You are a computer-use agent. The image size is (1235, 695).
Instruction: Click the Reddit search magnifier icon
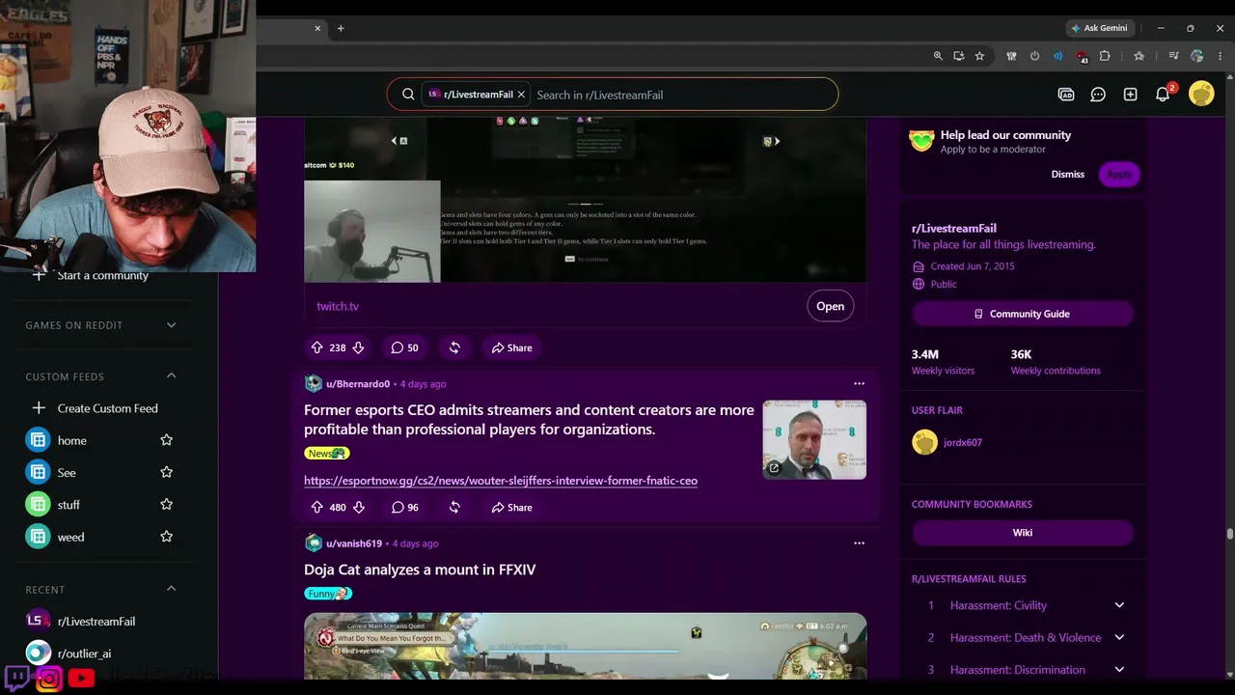coord(408,95)
